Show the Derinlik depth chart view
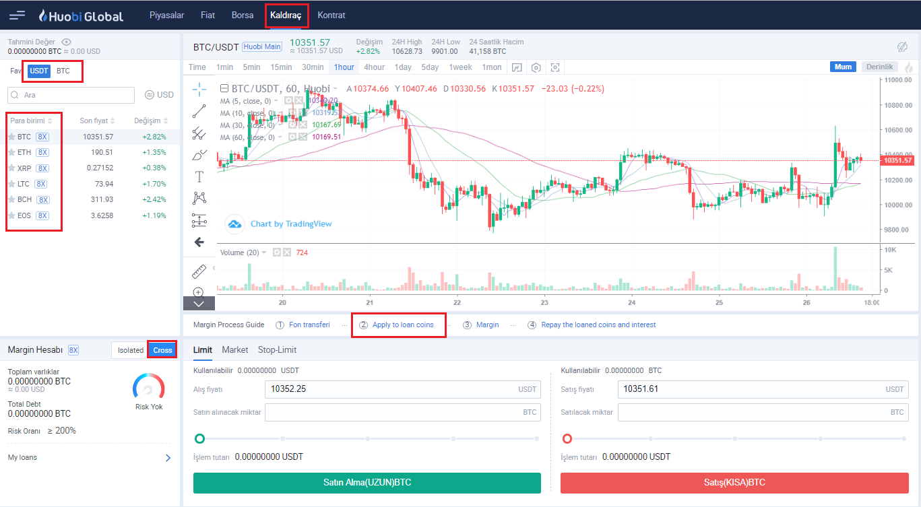The image size is (921, 507). [879, 67]
